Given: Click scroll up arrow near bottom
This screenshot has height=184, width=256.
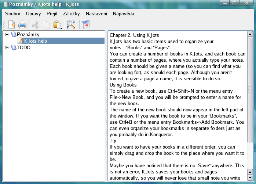Looking at the screenshot, I should coord(250,172).
